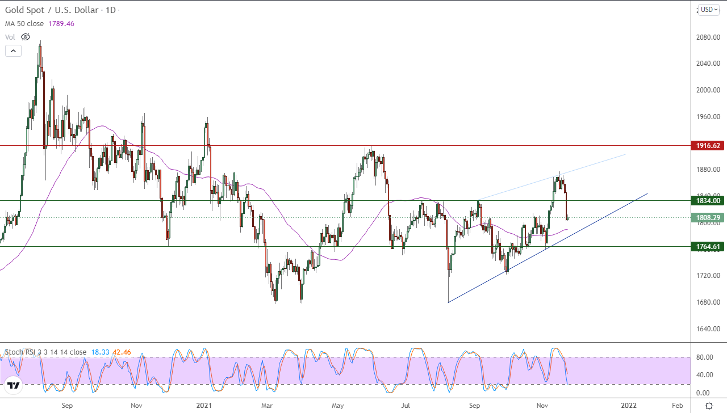Click the May label on time axis
This screenshot has height=413, width=727.
pos(338,406)
